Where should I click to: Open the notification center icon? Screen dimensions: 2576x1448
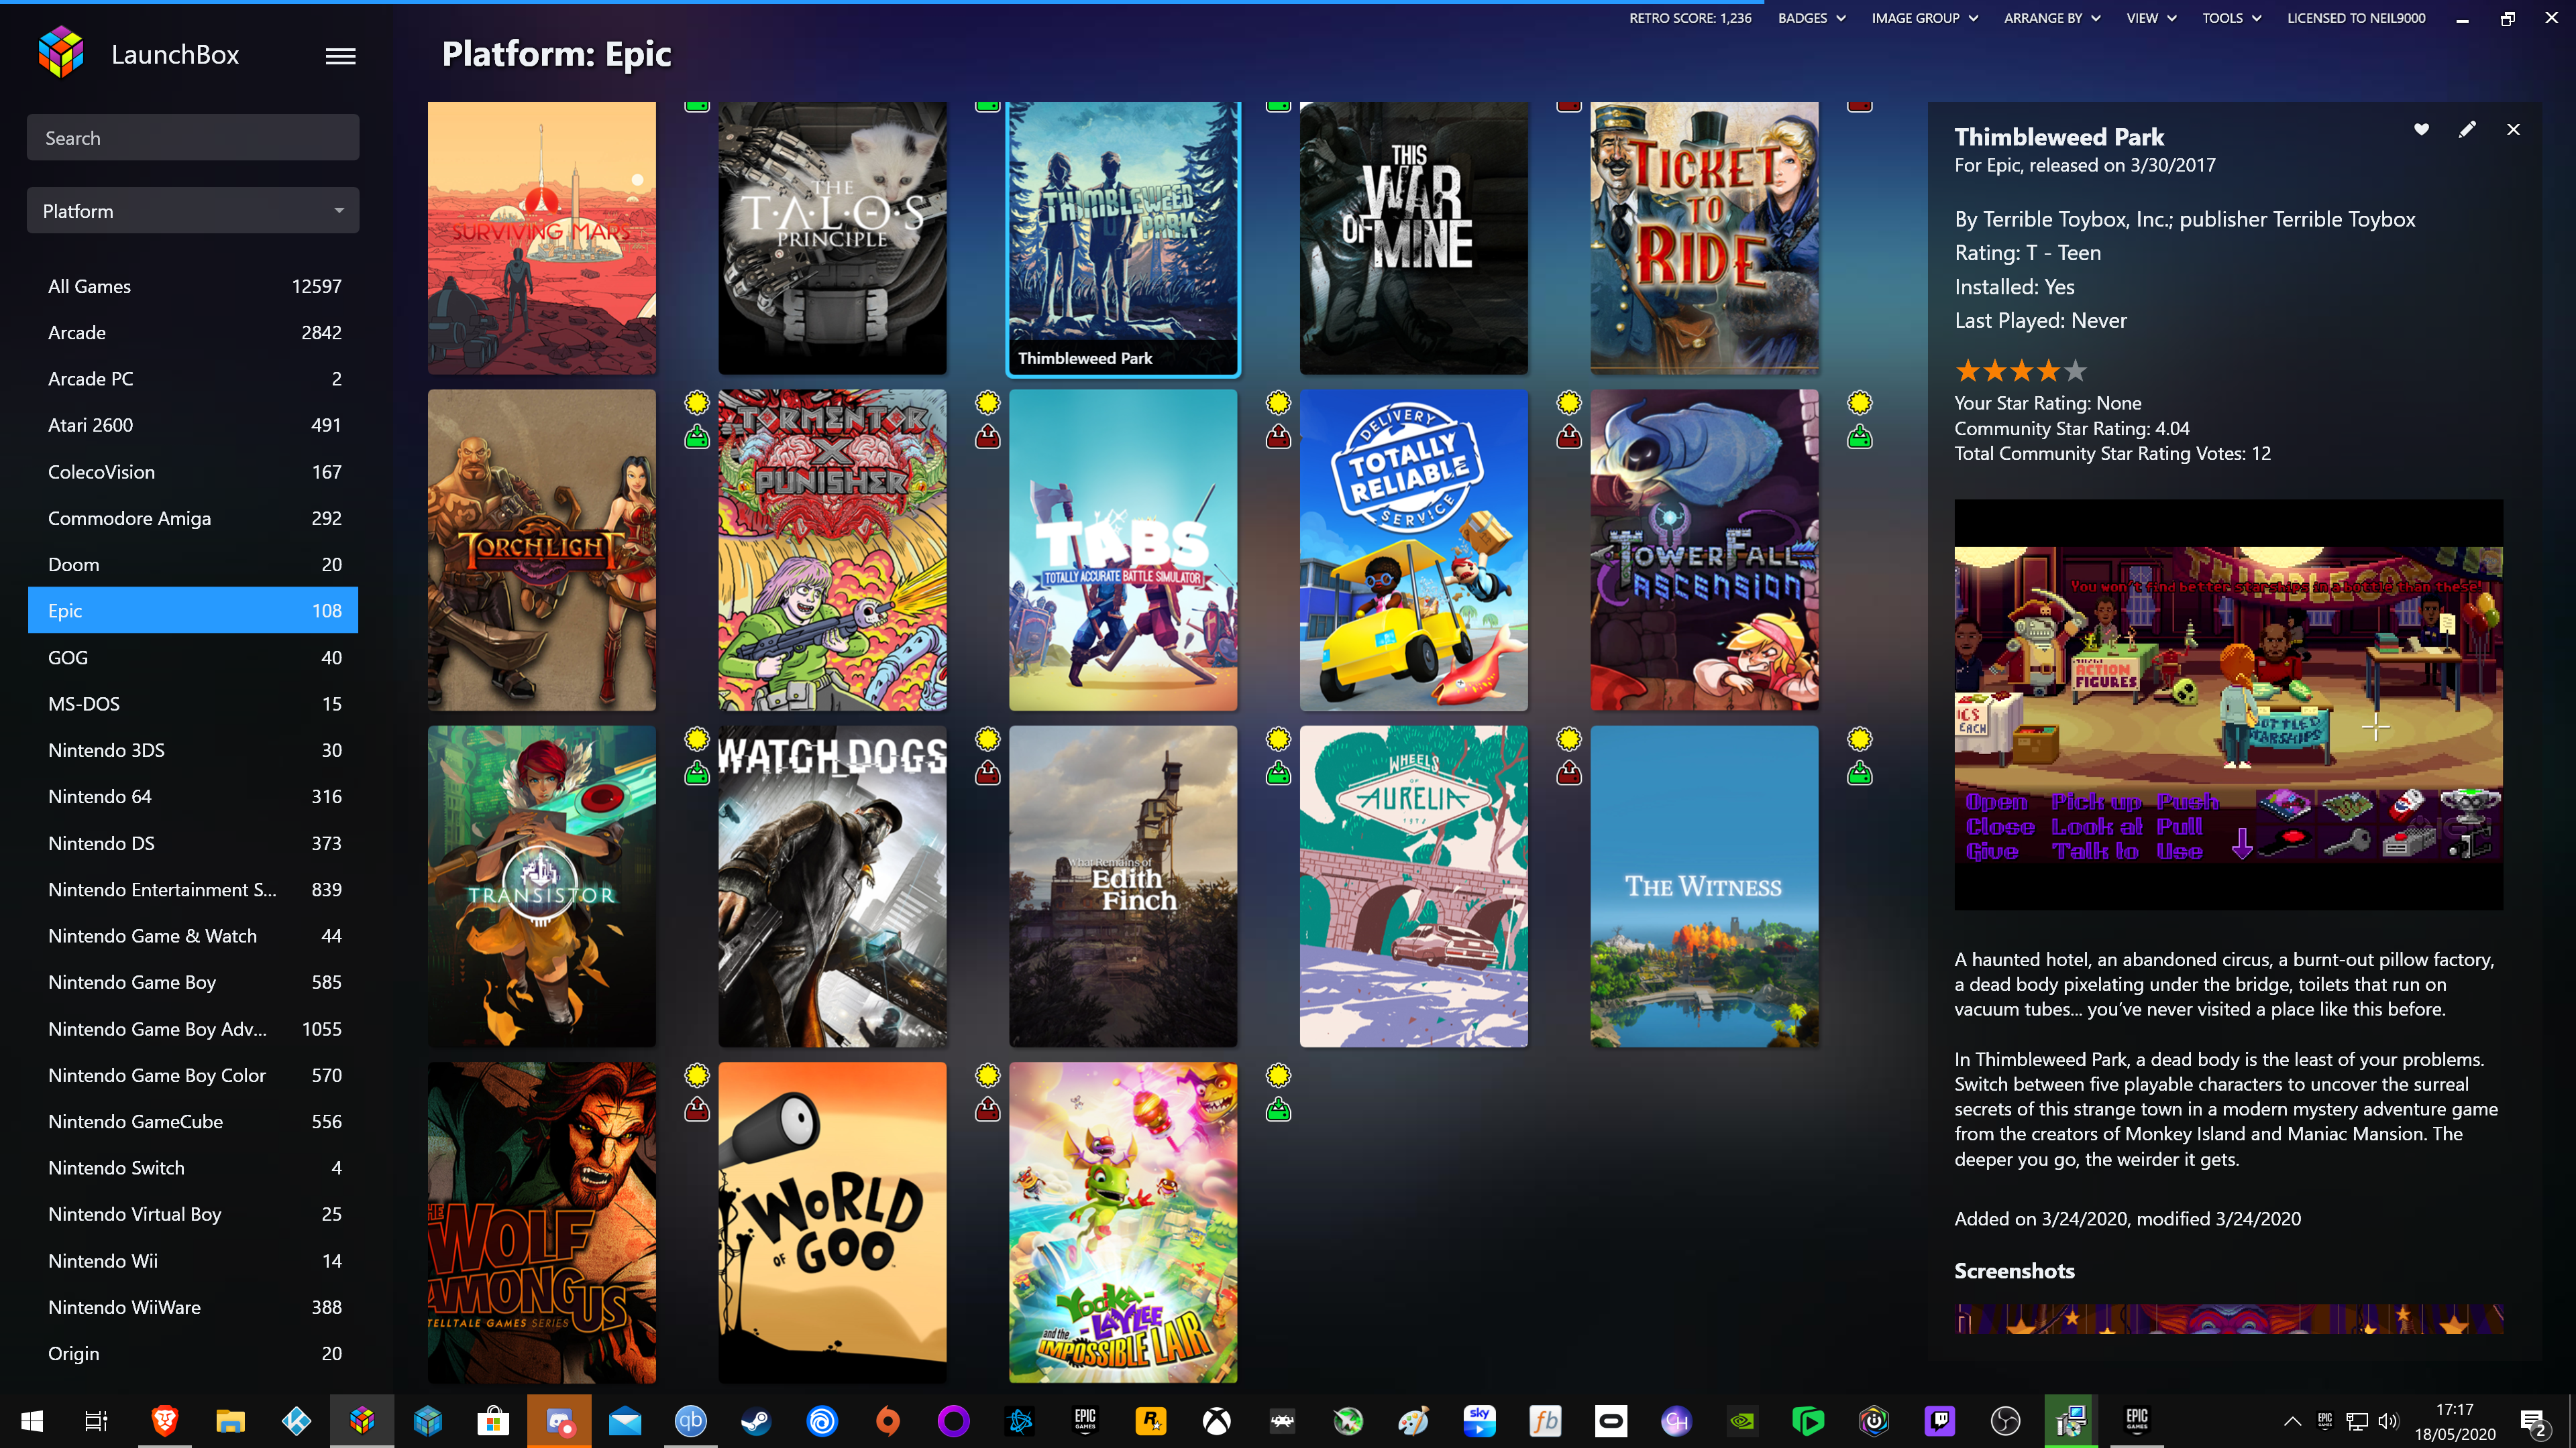click(x=2533, y=1422)
